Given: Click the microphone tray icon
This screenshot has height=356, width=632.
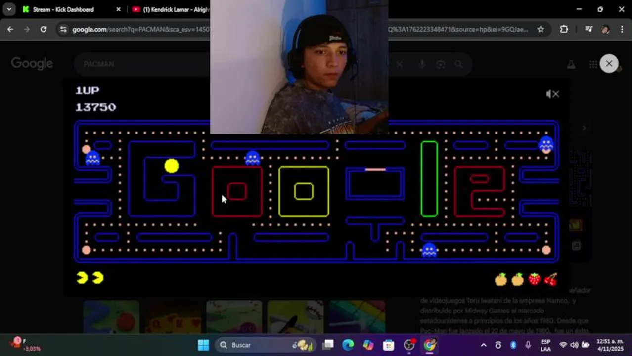Looking at the screenshot, I should [528, 345].
